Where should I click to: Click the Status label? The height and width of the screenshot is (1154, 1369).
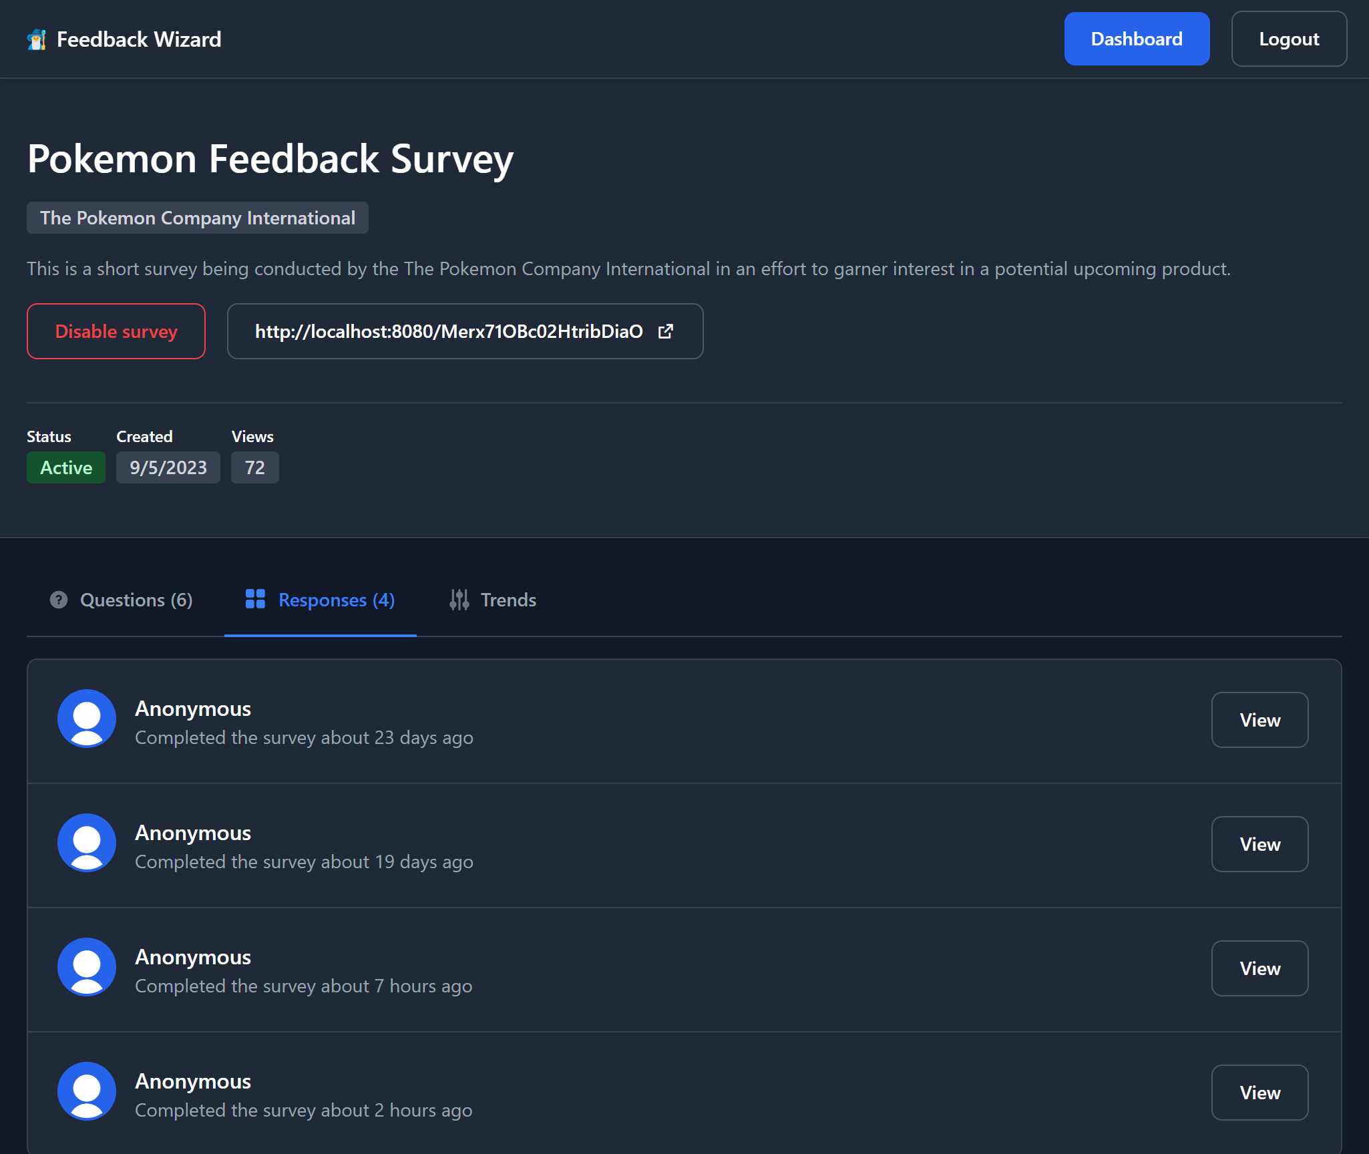tap(49, 437)
